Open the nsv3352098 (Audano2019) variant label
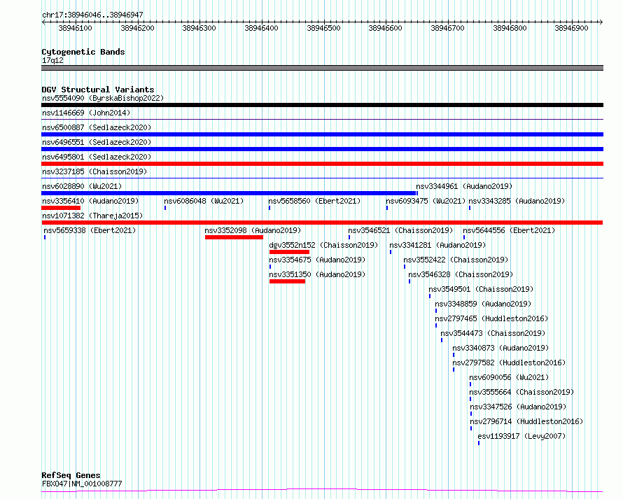Image resolution: width=623 pixels, height=499 pixels. pyautogui.click(x=252, y=230)
